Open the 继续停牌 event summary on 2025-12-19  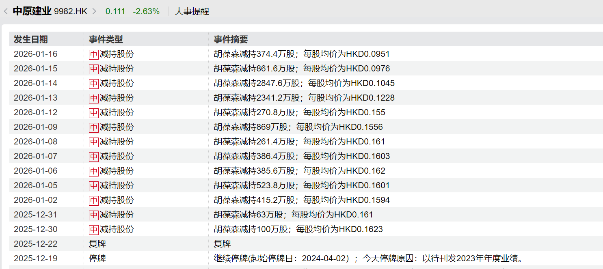[367, 258]
